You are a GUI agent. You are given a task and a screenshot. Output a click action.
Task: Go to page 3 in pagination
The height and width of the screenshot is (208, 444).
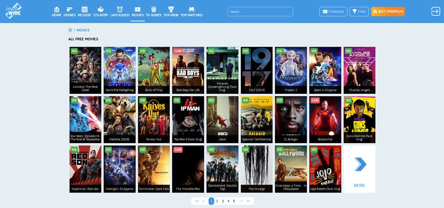click(x=222, y=201)
